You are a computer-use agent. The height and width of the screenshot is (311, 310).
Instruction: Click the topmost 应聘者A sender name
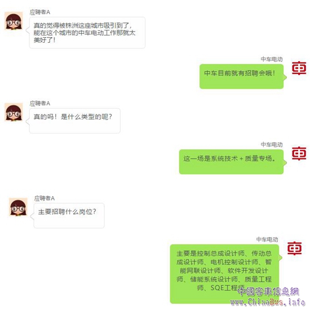coord(39,12)
